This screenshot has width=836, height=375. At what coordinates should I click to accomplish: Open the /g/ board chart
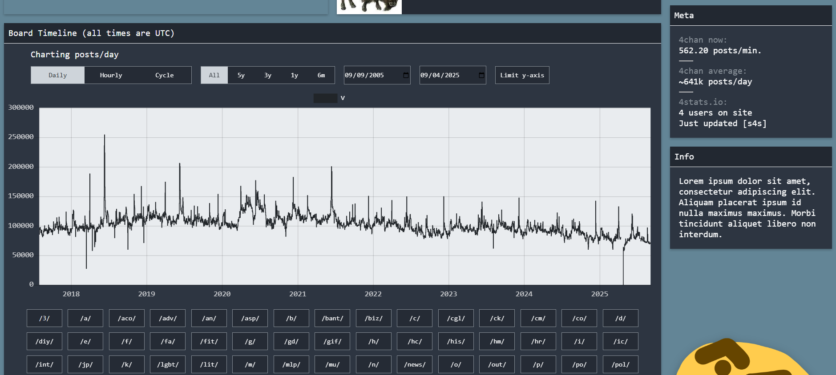(250, 341)
